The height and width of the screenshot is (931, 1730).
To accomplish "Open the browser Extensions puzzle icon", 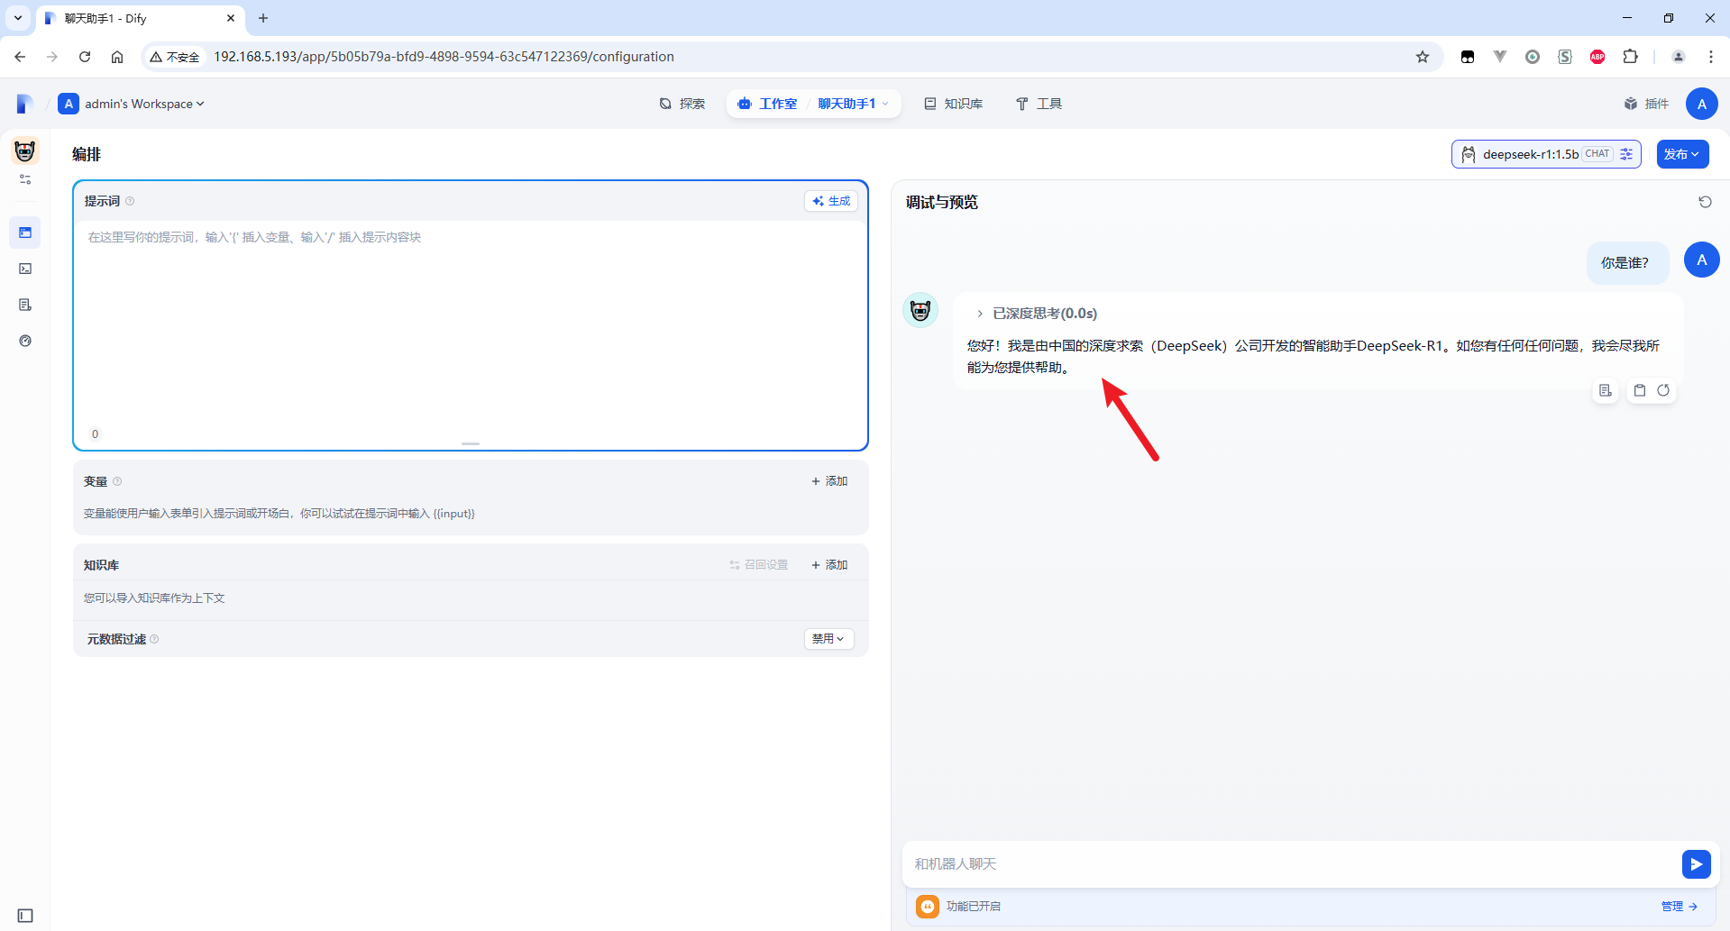I will pyautogui.click(x=1630, y=57).
